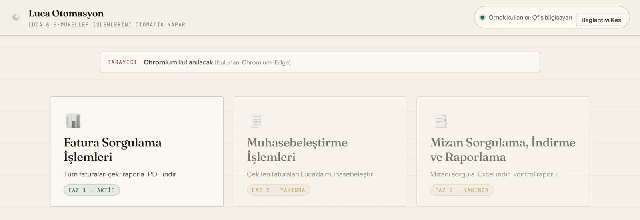
Task: Click the gear logo beside Luca Otomasyon
Action: coord(16,17)
